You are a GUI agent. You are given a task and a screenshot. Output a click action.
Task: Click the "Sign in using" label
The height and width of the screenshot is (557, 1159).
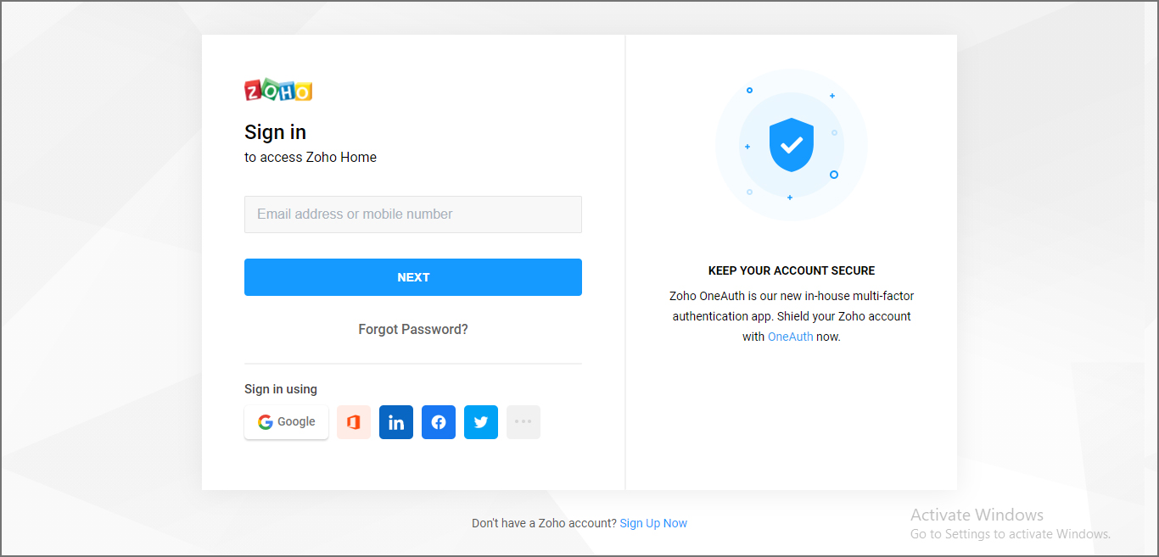(281, 389)
